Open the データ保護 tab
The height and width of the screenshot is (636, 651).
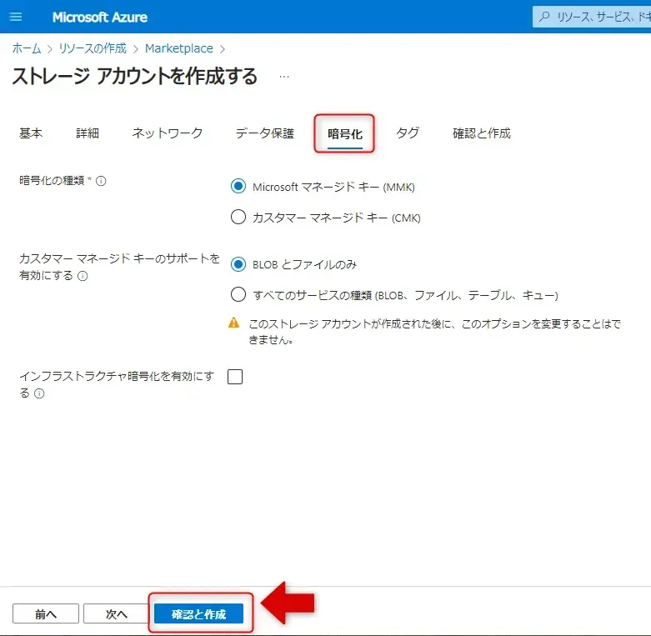(x=264, y=133)
